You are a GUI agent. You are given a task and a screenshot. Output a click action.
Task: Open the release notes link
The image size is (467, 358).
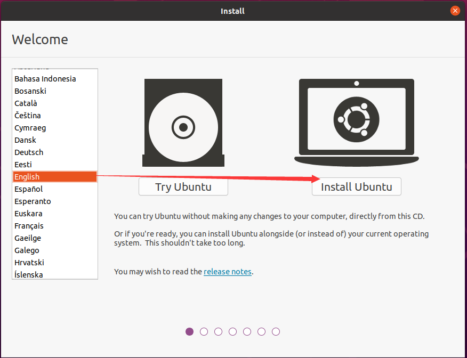coord(228,271)
